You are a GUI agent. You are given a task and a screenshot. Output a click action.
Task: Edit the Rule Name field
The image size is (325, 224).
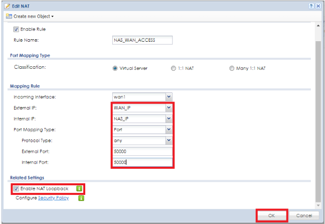pos(142,40)
